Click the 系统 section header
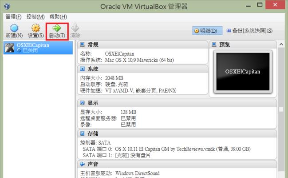This screenshot has height=178, width=288. point(143,69)
